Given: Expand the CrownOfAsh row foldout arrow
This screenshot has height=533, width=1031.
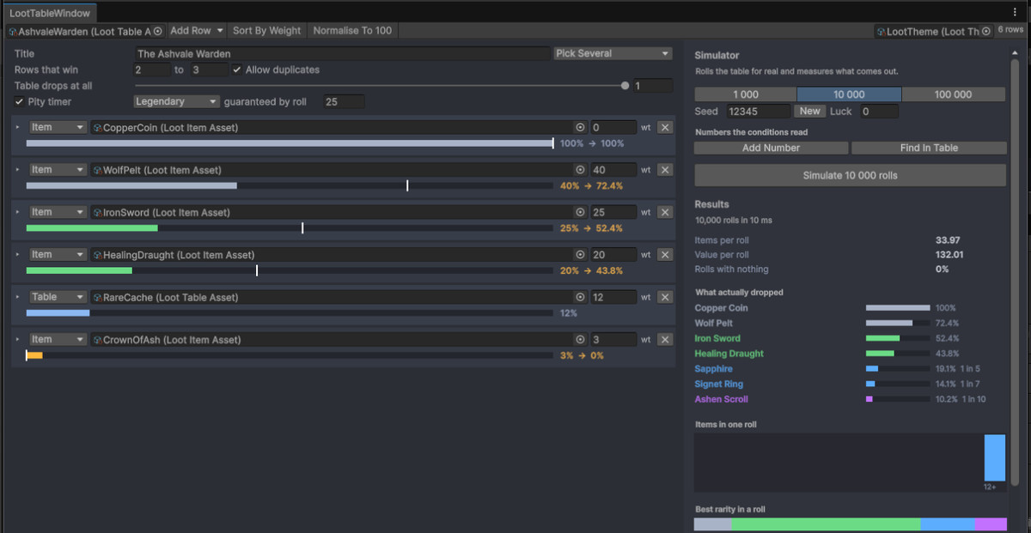Looking at the screenshot, I should pos(18,340).
